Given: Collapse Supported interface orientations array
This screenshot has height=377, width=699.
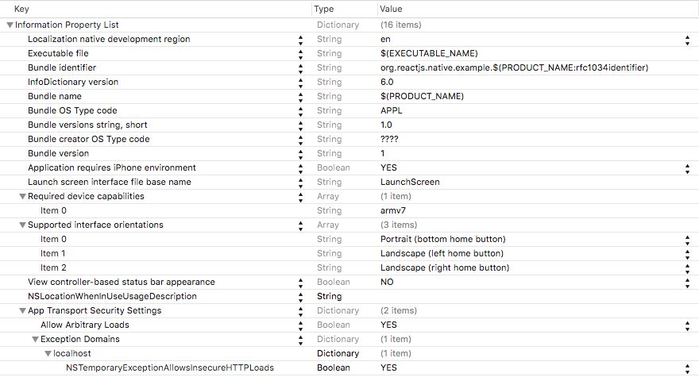Looking at the screenshot, I should (x=22, y=225).
